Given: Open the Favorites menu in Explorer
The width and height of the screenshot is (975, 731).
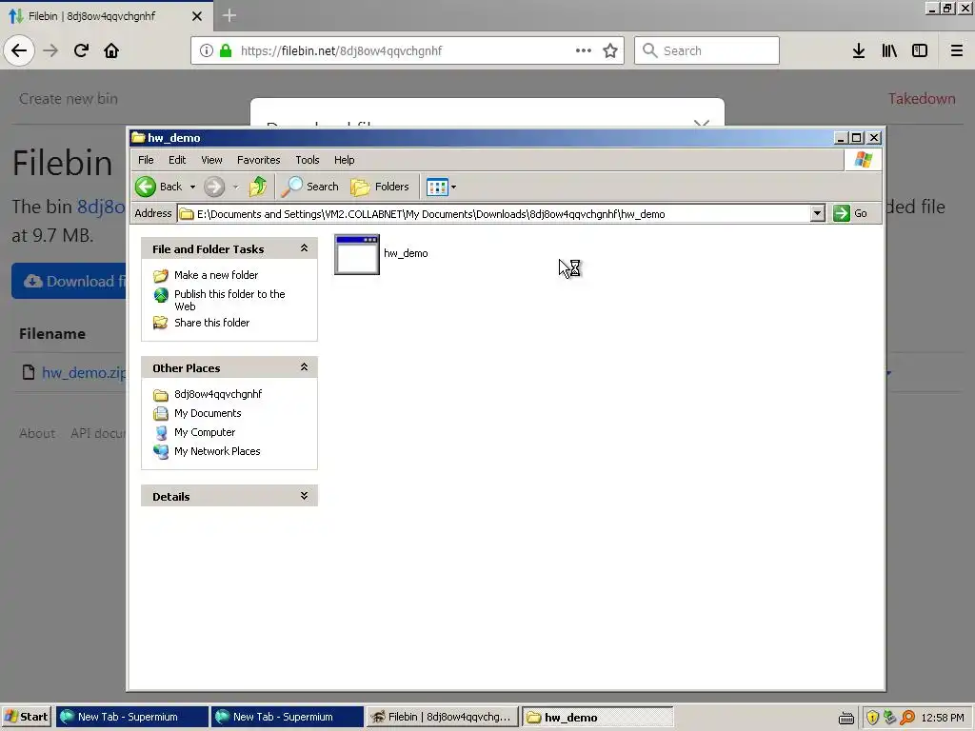Looking at the screenshot, I should (x=259, y=160).
